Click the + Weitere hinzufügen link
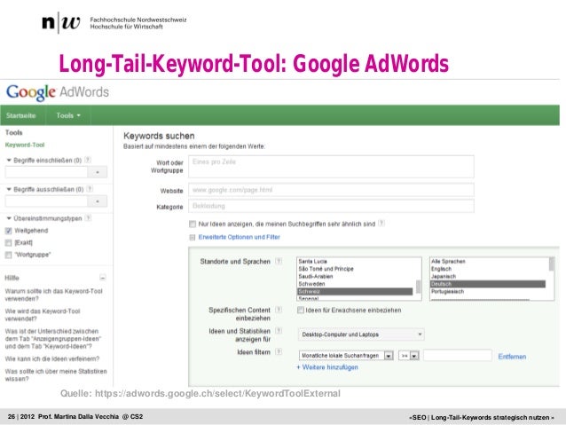Screen dimensions: 566x425 (327, 367)
